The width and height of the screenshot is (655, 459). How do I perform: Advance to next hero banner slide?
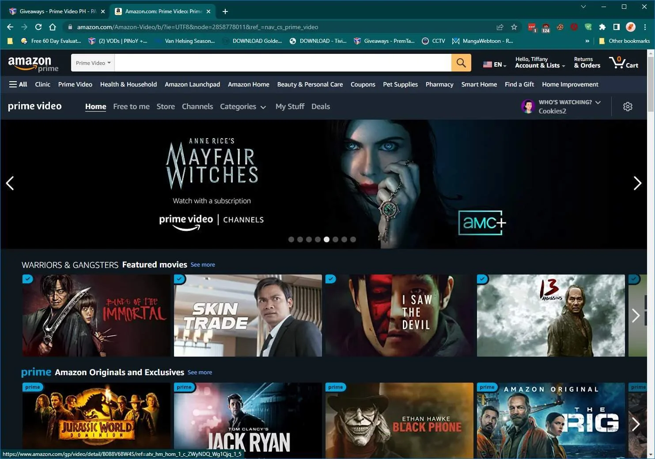[637, 183]
